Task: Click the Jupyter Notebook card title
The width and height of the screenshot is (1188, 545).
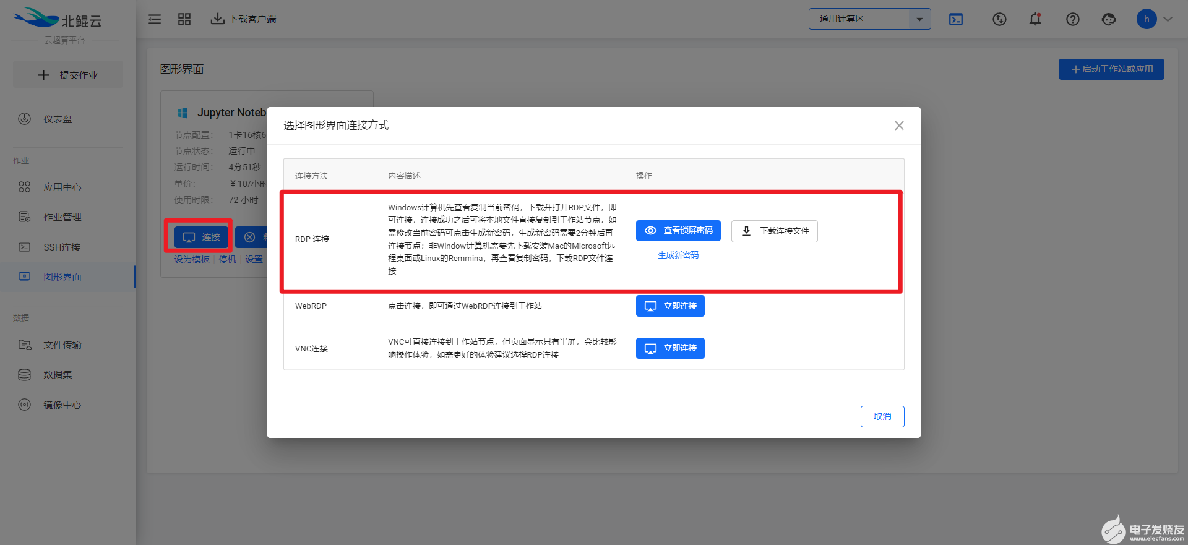Action: pos(231,113)
